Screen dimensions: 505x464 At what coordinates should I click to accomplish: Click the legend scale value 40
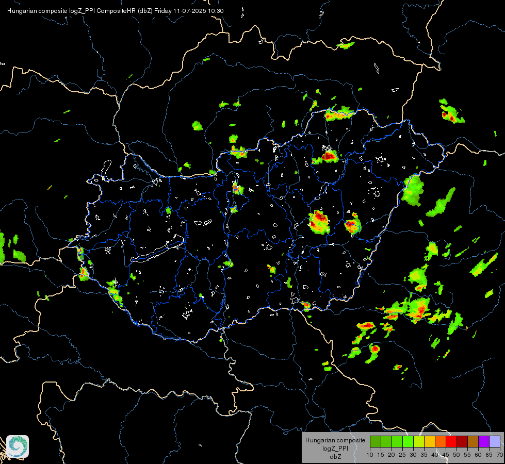(x=435, y=455)
